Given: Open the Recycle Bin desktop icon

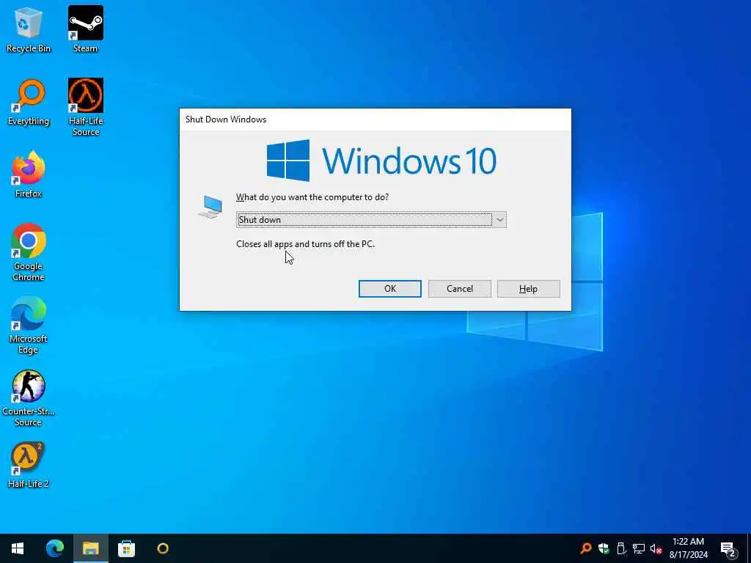Looking at the screenshot, I should tap(29, 29).
